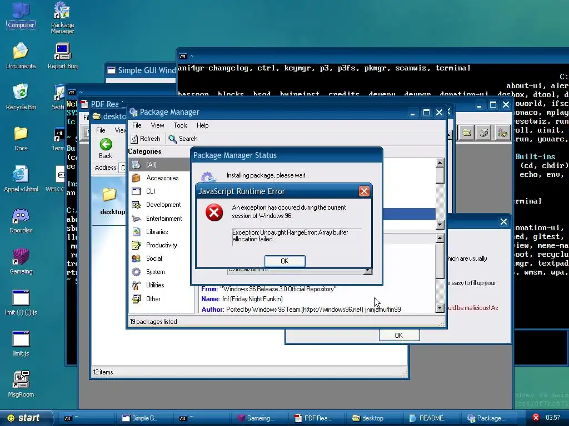Launch Gameing desktop shortcut

coord(21,261)
